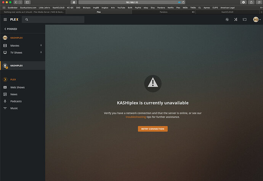Click the orange Plex chevron icon

pos(5,79)
